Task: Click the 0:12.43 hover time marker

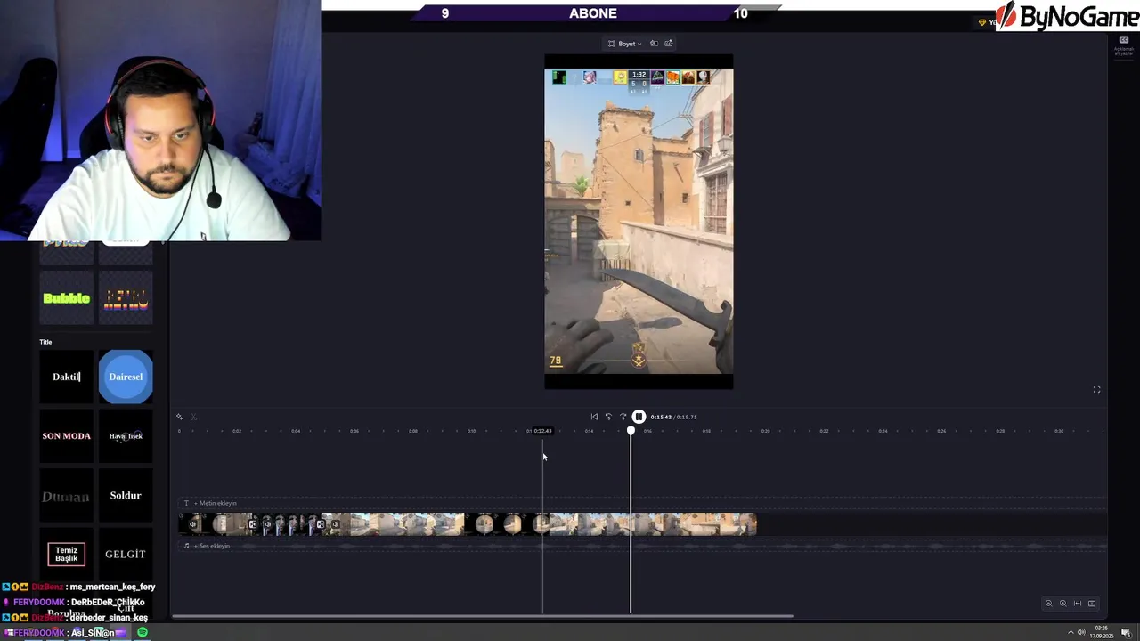Action: (x=542, y=431)
